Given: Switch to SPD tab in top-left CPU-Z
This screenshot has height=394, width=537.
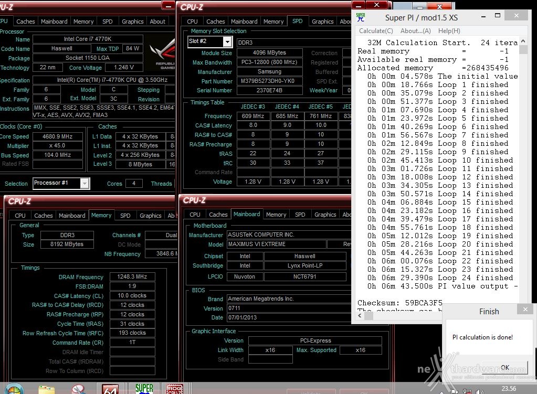Looking at the screenshot, I should pos(107,21).
